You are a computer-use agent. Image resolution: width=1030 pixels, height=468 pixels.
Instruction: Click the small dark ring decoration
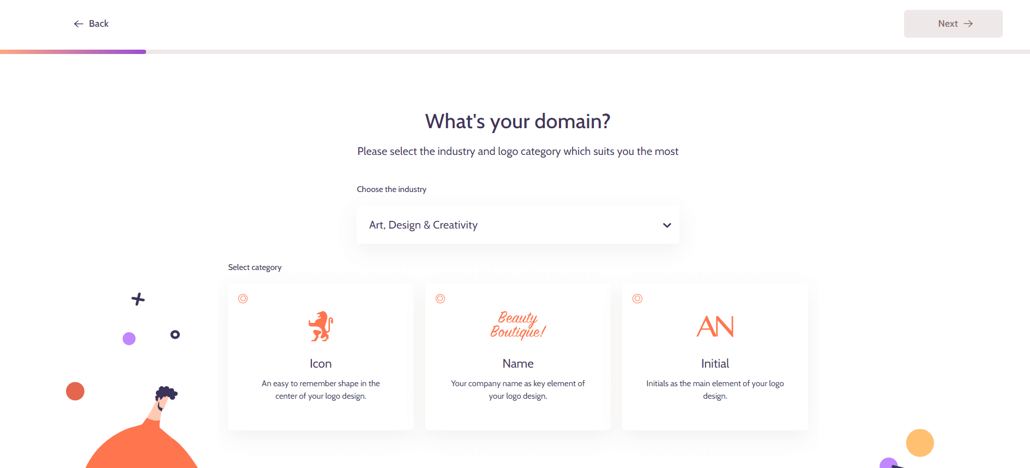(175, 334)
